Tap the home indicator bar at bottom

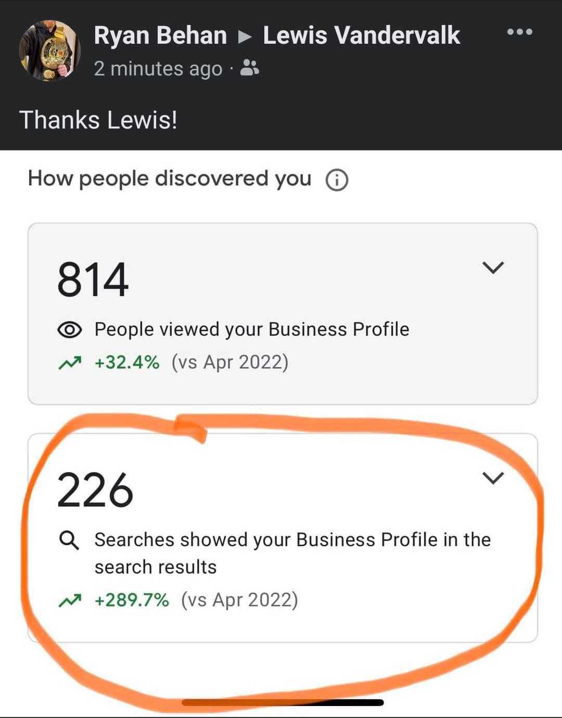(283, 703)
